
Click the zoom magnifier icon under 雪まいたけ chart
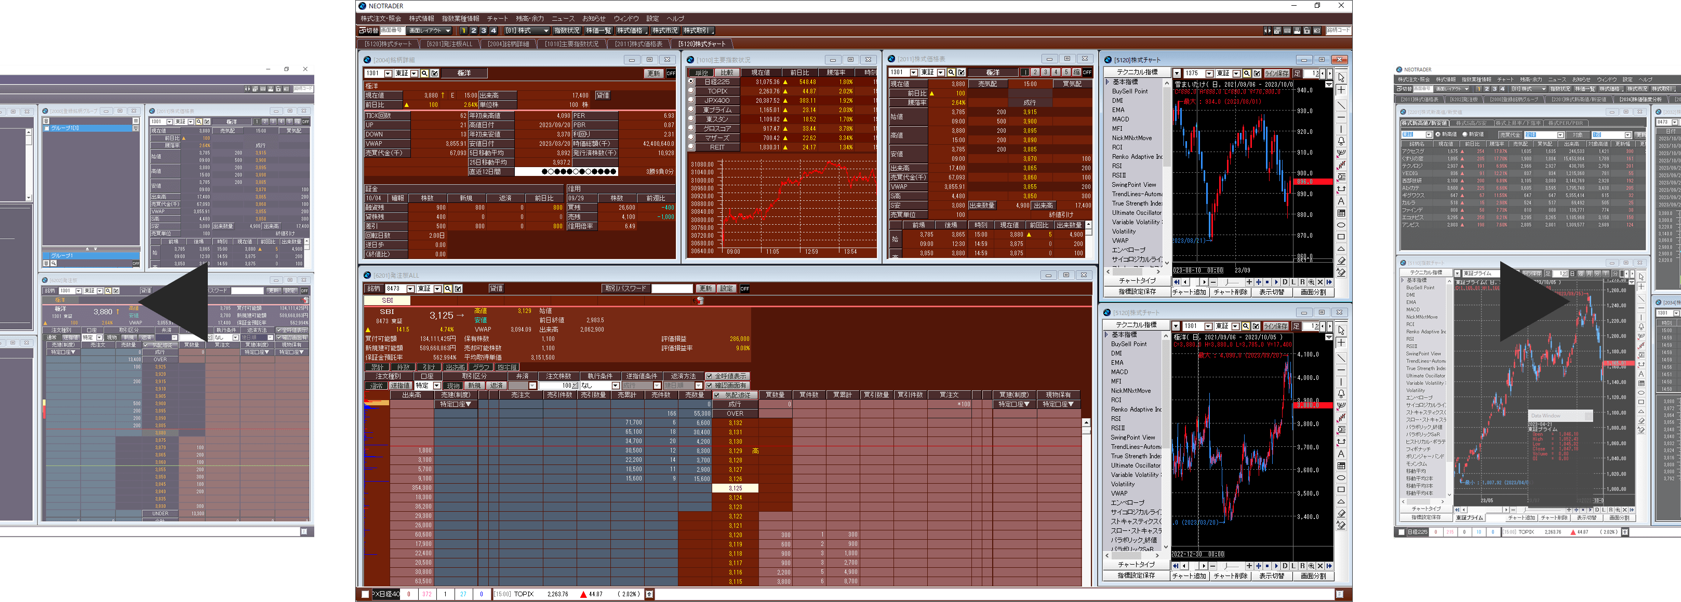point(1311,282)
